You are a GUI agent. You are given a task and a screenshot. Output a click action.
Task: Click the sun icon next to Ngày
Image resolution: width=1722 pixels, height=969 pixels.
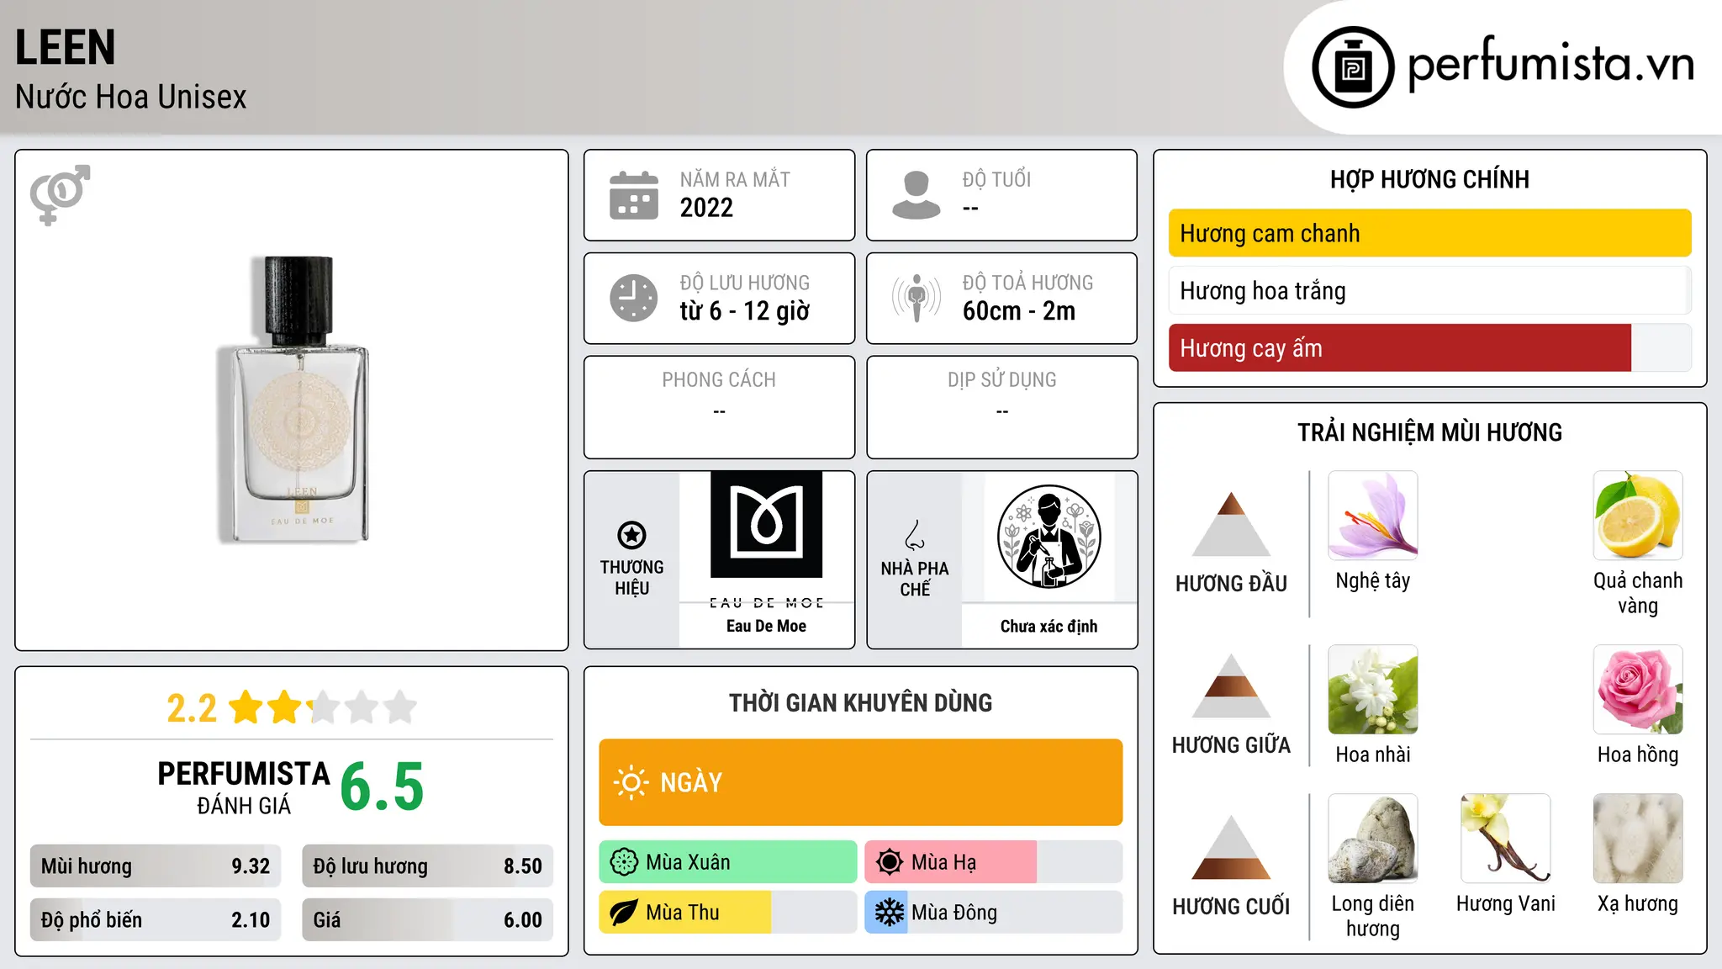[631, 782]
